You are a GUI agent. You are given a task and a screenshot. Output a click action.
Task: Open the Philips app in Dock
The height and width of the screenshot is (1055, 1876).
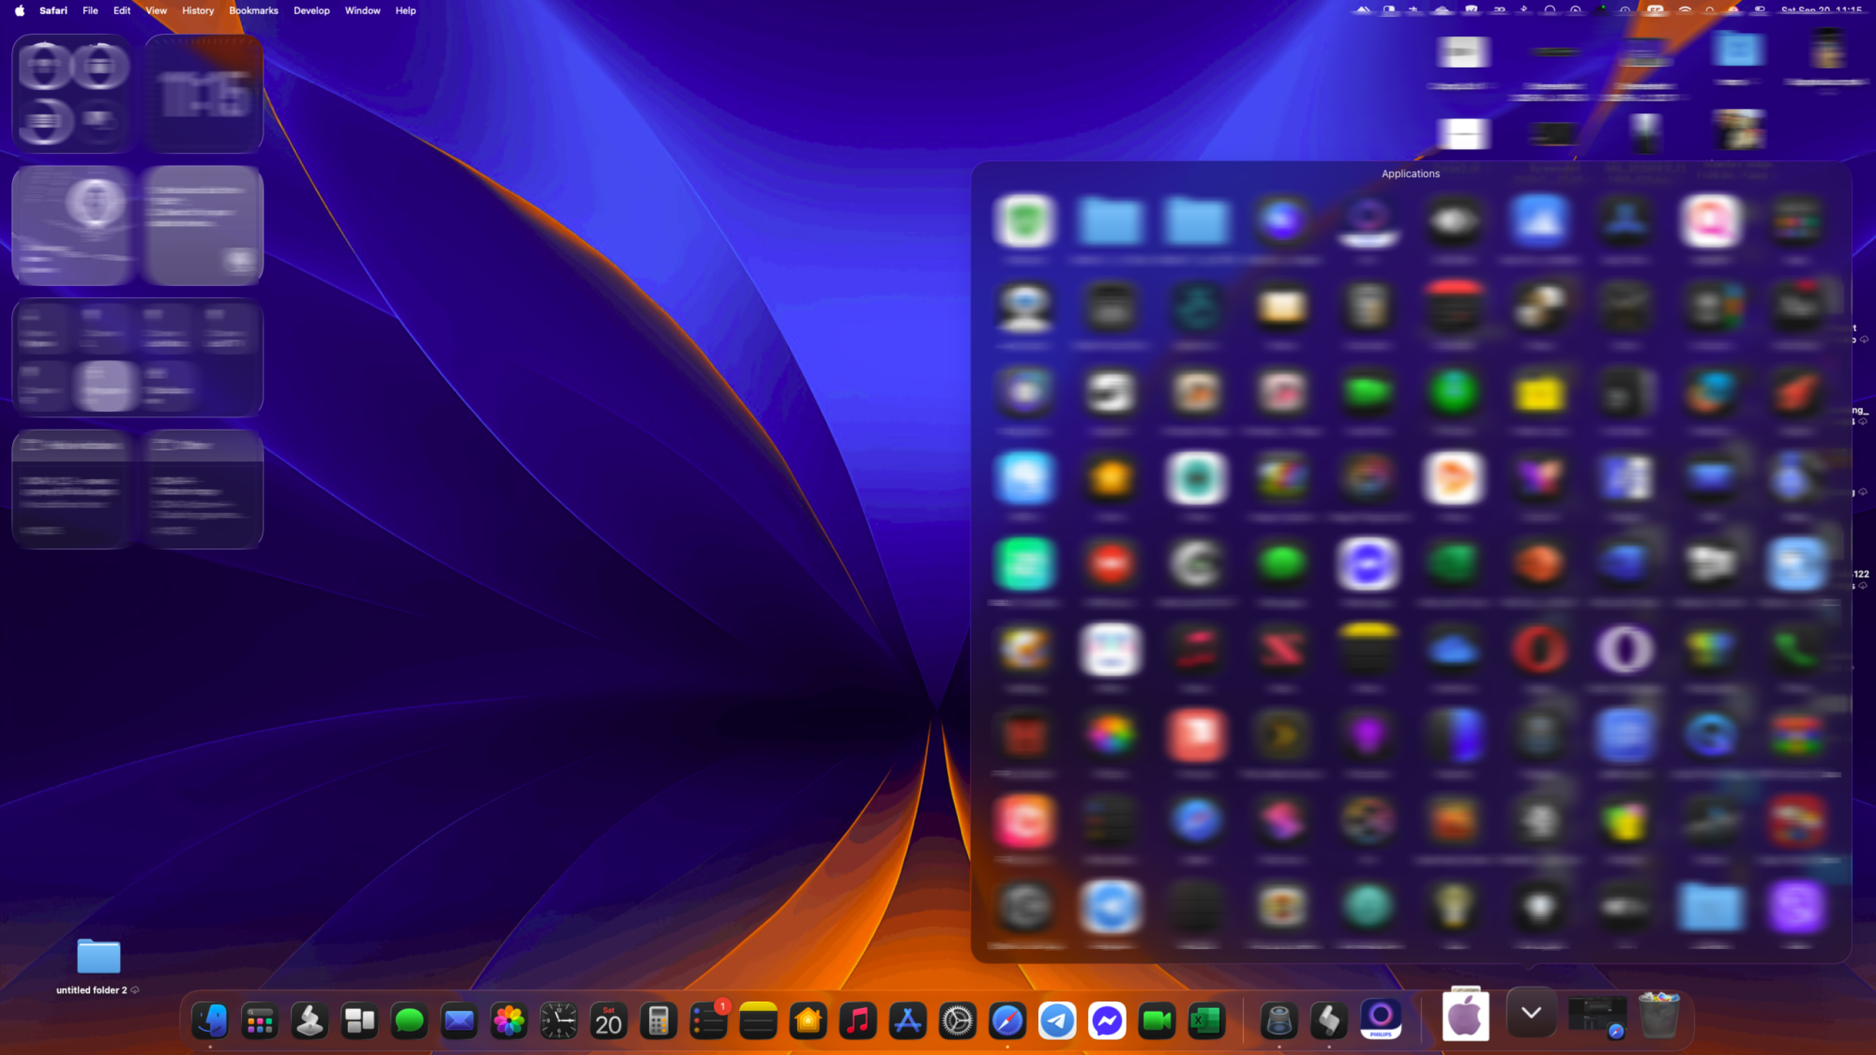[x=1381, y=1018]
